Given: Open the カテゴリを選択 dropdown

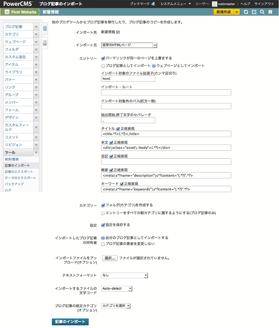Looking at the screenshot, I should [116, 306].
